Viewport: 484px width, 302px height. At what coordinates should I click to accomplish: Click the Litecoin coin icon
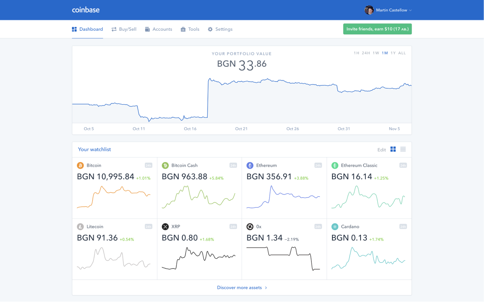pyautogui.click(x=80, y=227)
